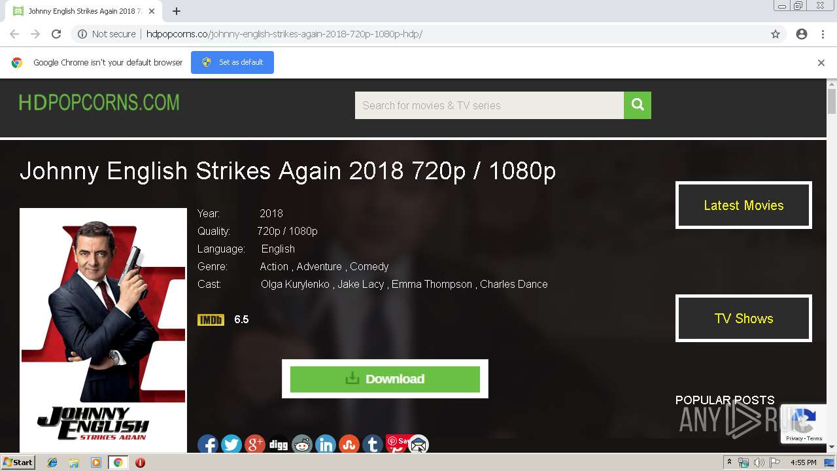Open the Chrome profile avatar menu

pos(802,34)
